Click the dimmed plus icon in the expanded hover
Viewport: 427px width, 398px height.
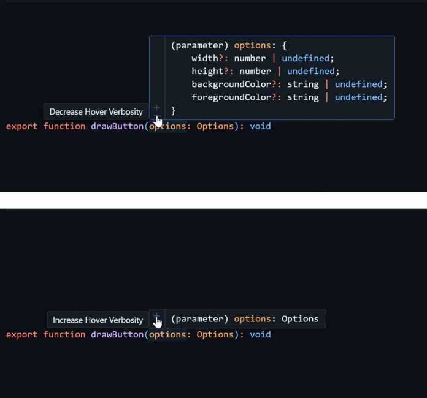[x=156, y=108]
